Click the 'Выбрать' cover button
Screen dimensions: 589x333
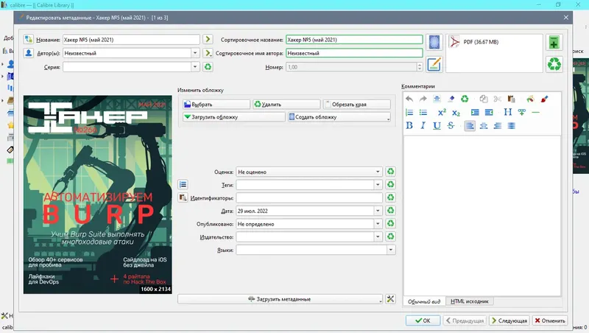pyautogui.click(x=216, y=104)
